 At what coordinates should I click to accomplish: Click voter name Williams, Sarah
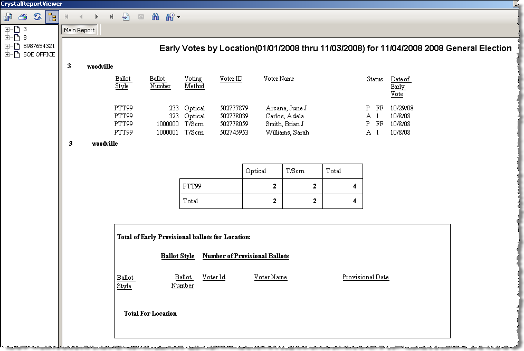point(287,132)
